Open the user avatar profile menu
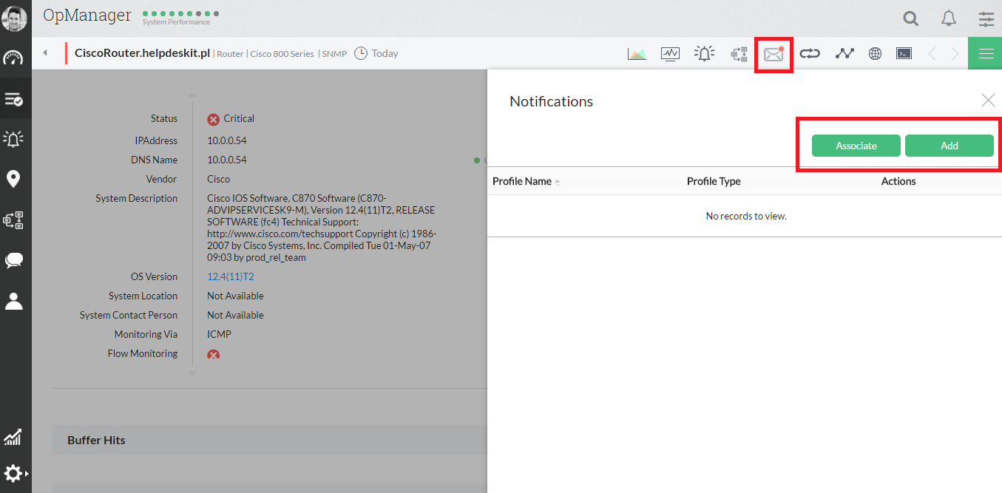This screenshot has height=493, width=1002. click(x=15, y=18)
